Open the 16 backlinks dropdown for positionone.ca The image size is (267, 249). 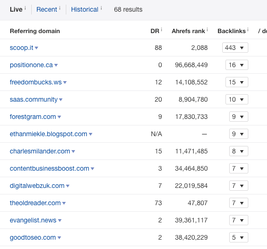click(x=237, y=65)
